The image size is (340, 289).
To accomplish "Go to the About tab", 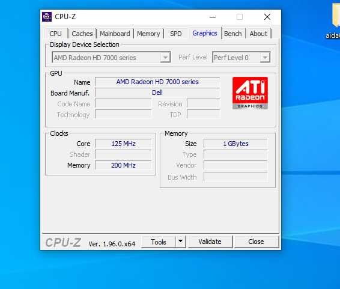I will pyautogui.click(x=258, y=34).
